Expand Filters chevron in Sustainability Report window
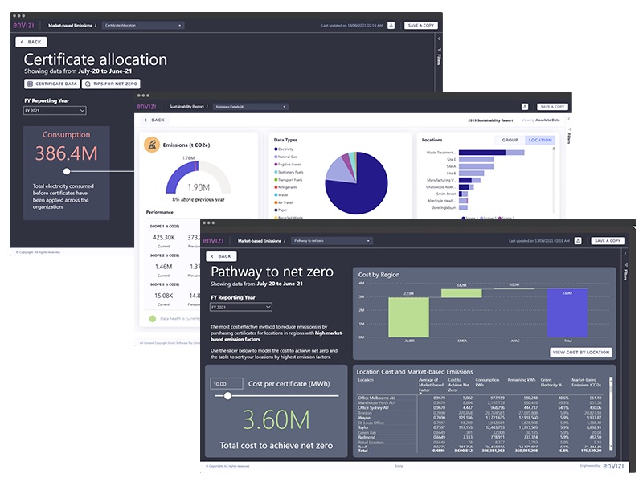Viewport: 643px width, 482px height. click(569, 119)
